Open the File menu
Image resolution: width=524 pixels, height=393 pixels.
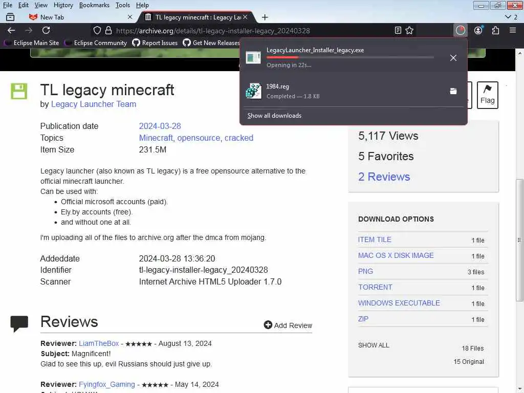7,5
